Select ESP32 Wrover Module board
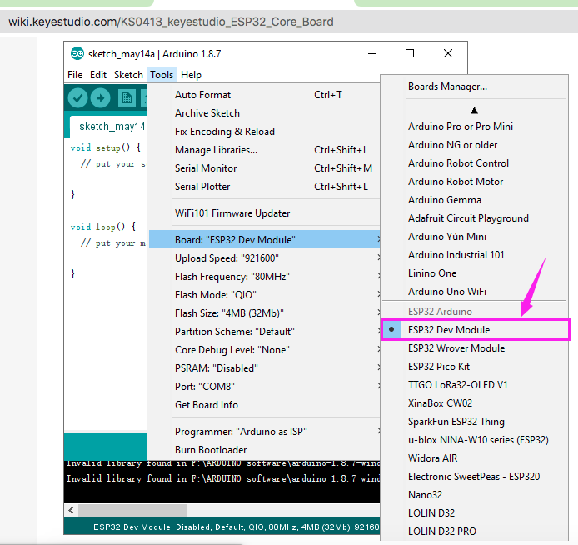This screenshot has height=545, width=578. click(476, 348)
